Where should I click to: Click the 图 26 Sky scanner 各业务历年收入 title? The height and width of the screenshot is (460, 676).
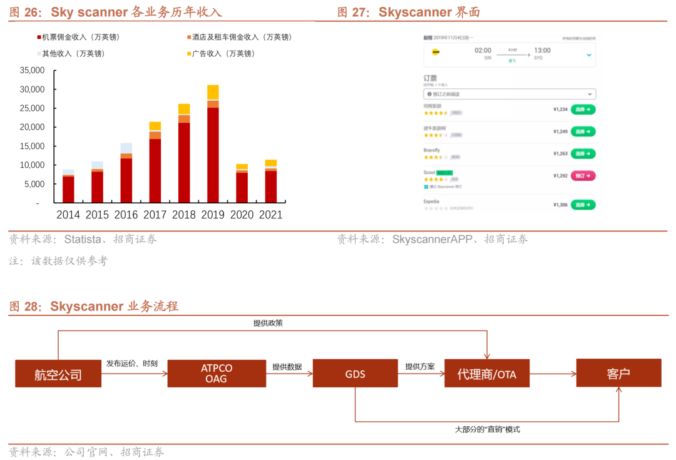pos(116,12)
